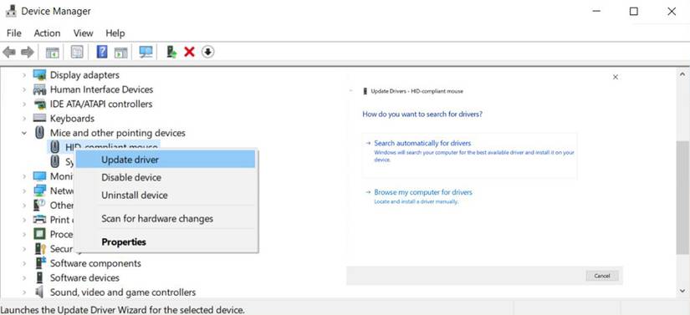Click the vertical scrollbar down arrow
The height and width of the screenshot is (315, 690).
(x=682, y=292)
